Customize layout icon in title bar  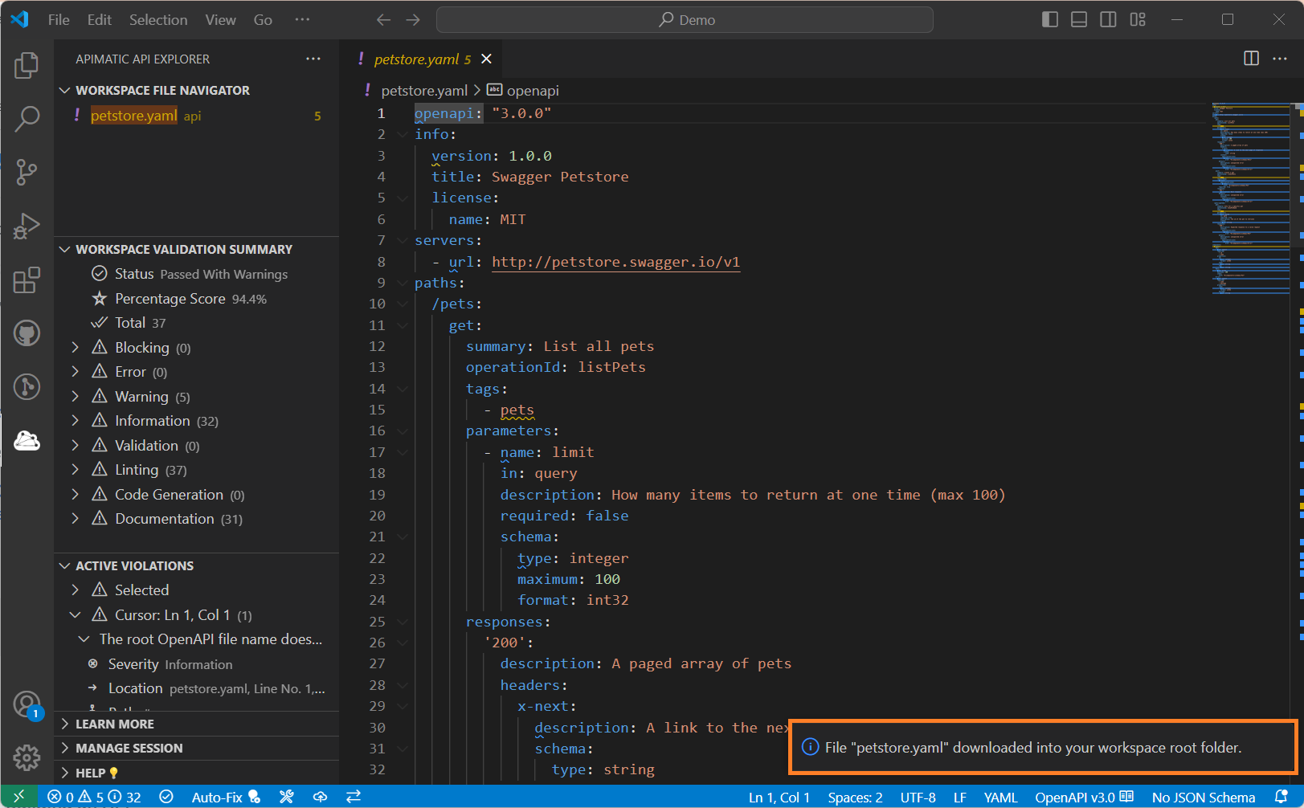click(x=1138, y=19)
